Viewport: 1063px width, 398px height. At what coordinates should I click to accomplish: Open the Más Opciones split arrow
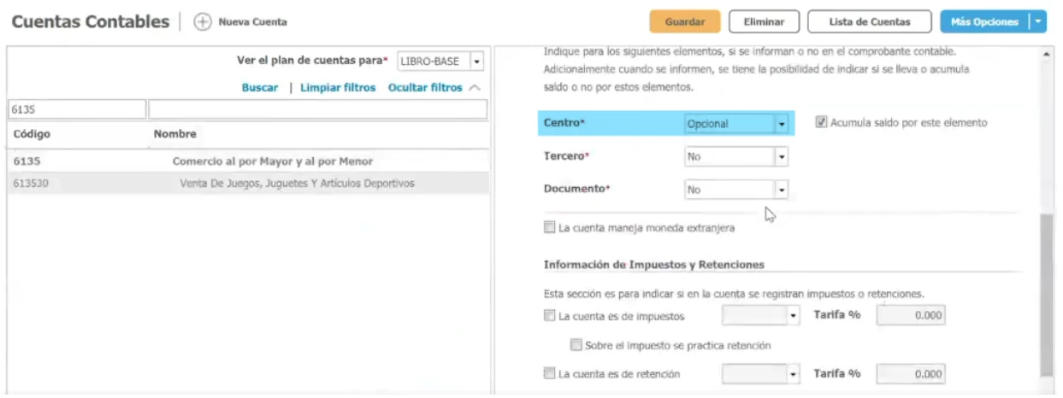[x=1039, y=22]
